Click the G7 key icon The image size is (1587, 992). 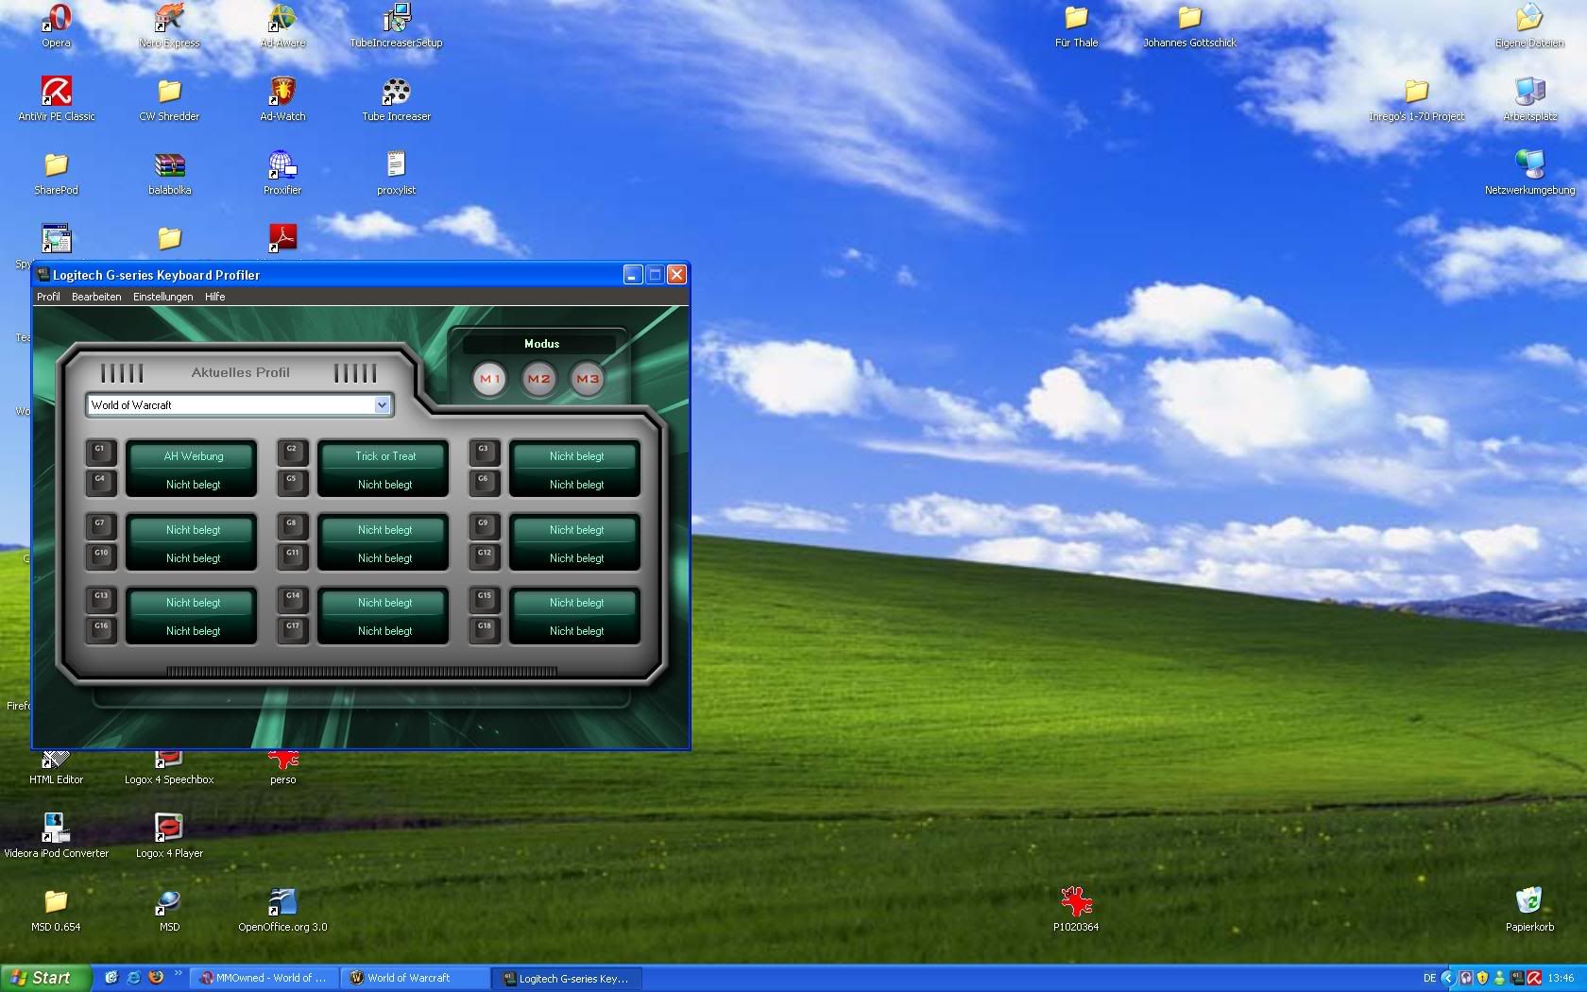(x=101, y=525)
